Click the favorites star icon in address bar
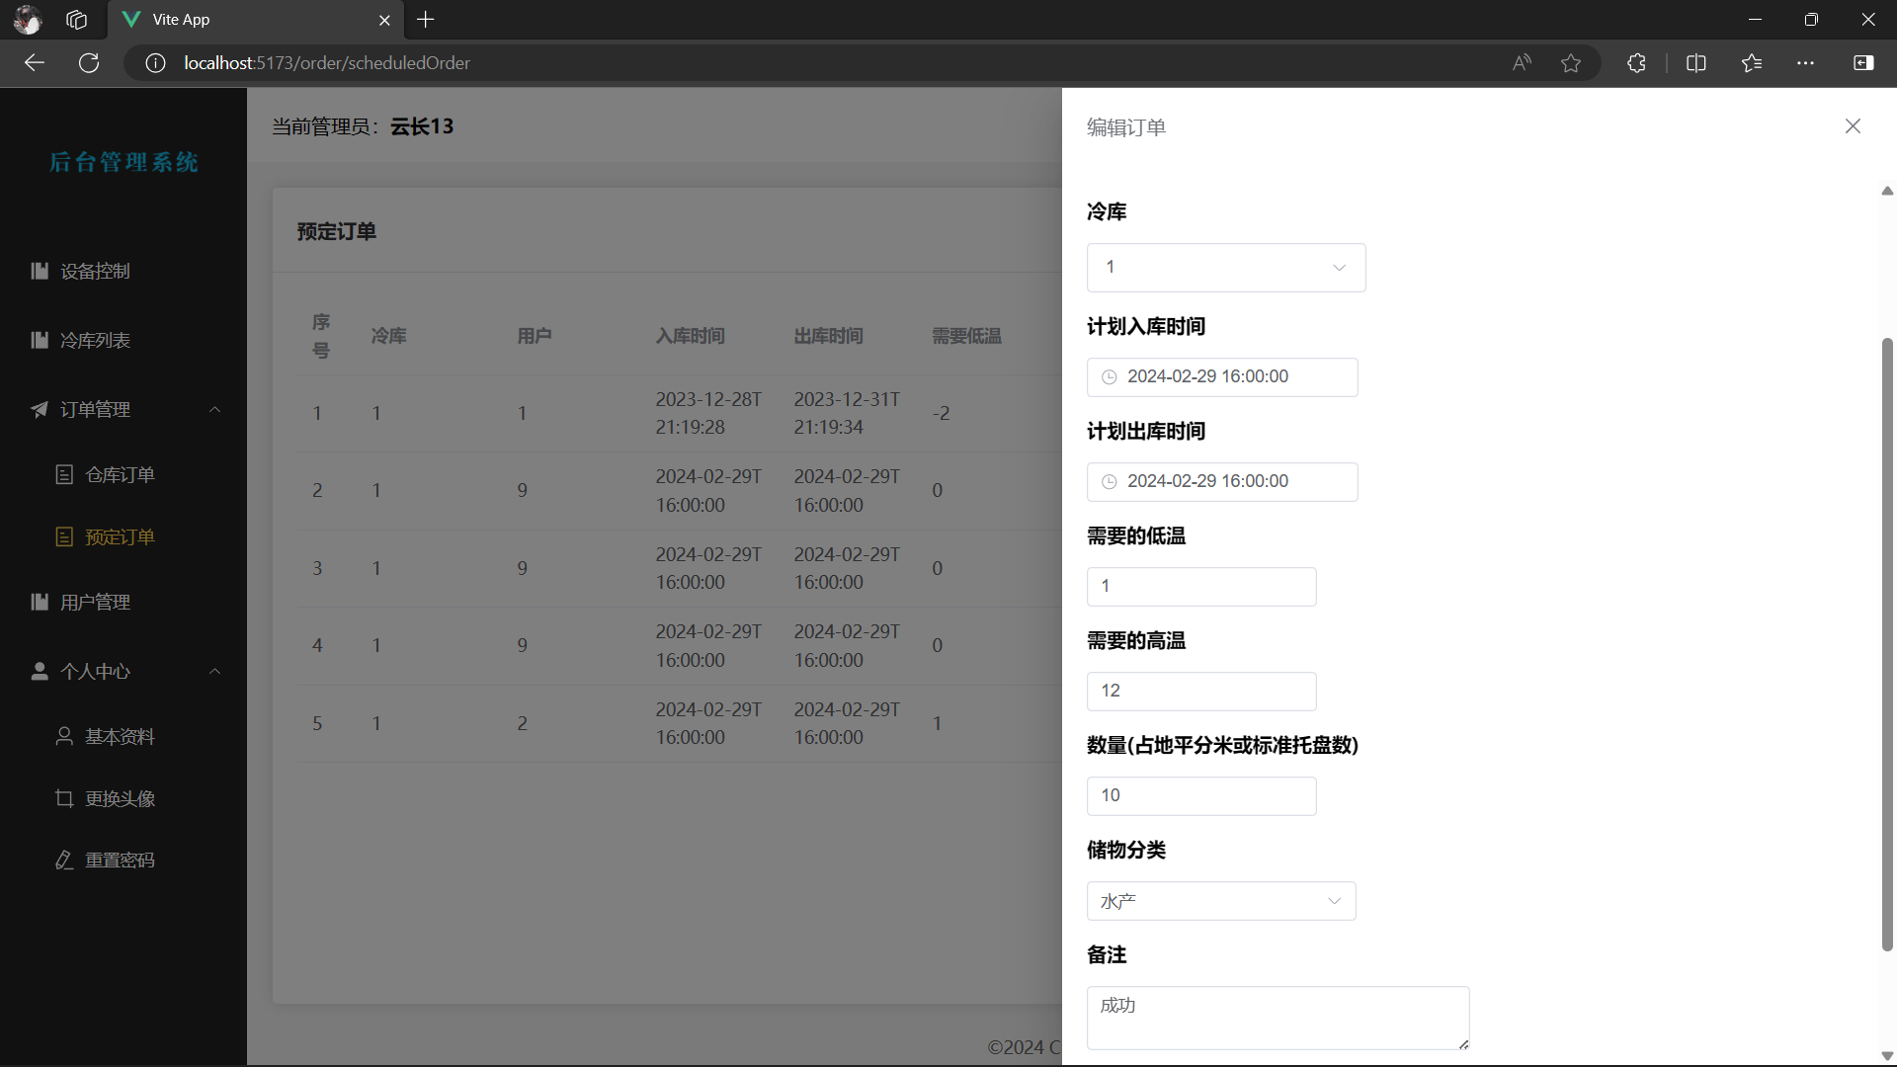 click(x=1571, y=63)
